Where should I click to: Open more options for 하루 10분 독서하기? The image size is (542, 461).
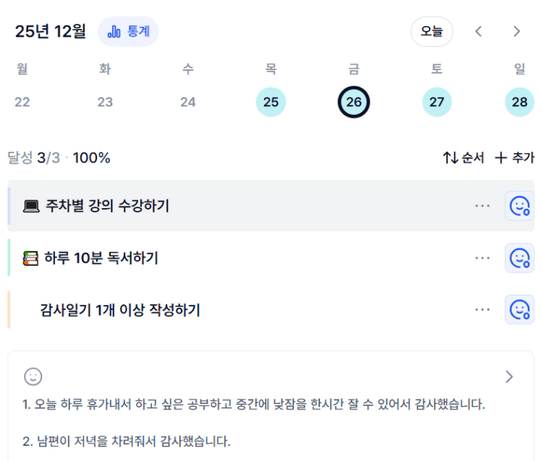click(483, 258)
